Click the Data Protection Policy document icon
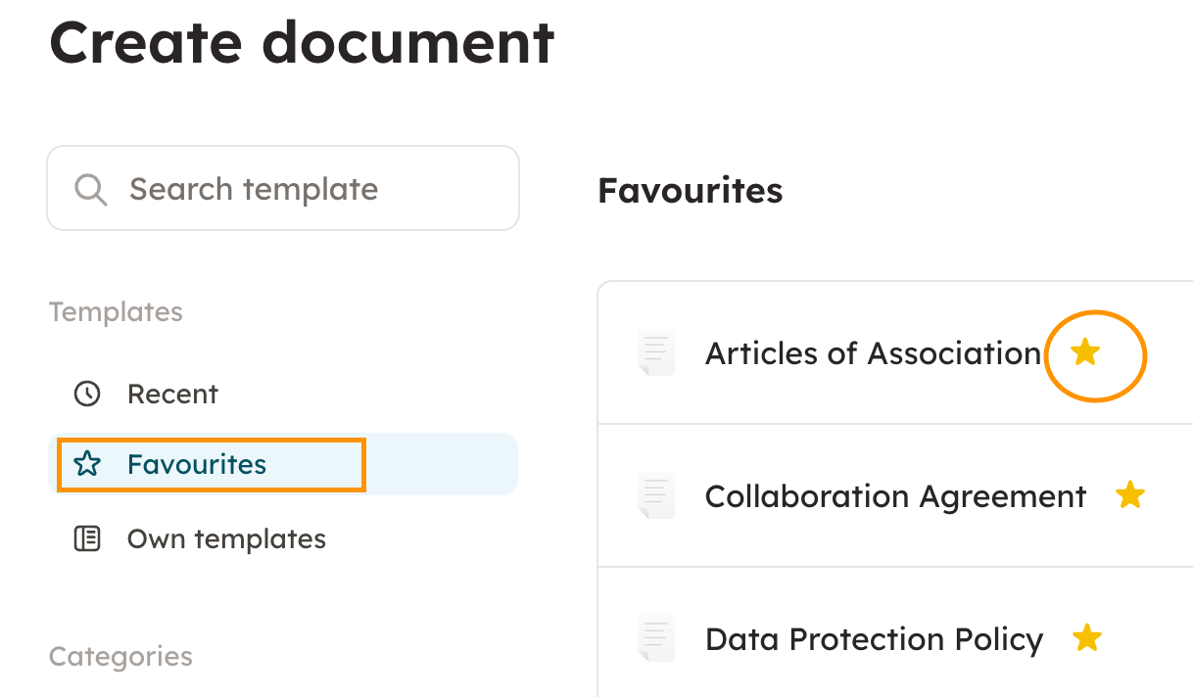Screen dimensions: 1193x697 click(x=656, y=638)
